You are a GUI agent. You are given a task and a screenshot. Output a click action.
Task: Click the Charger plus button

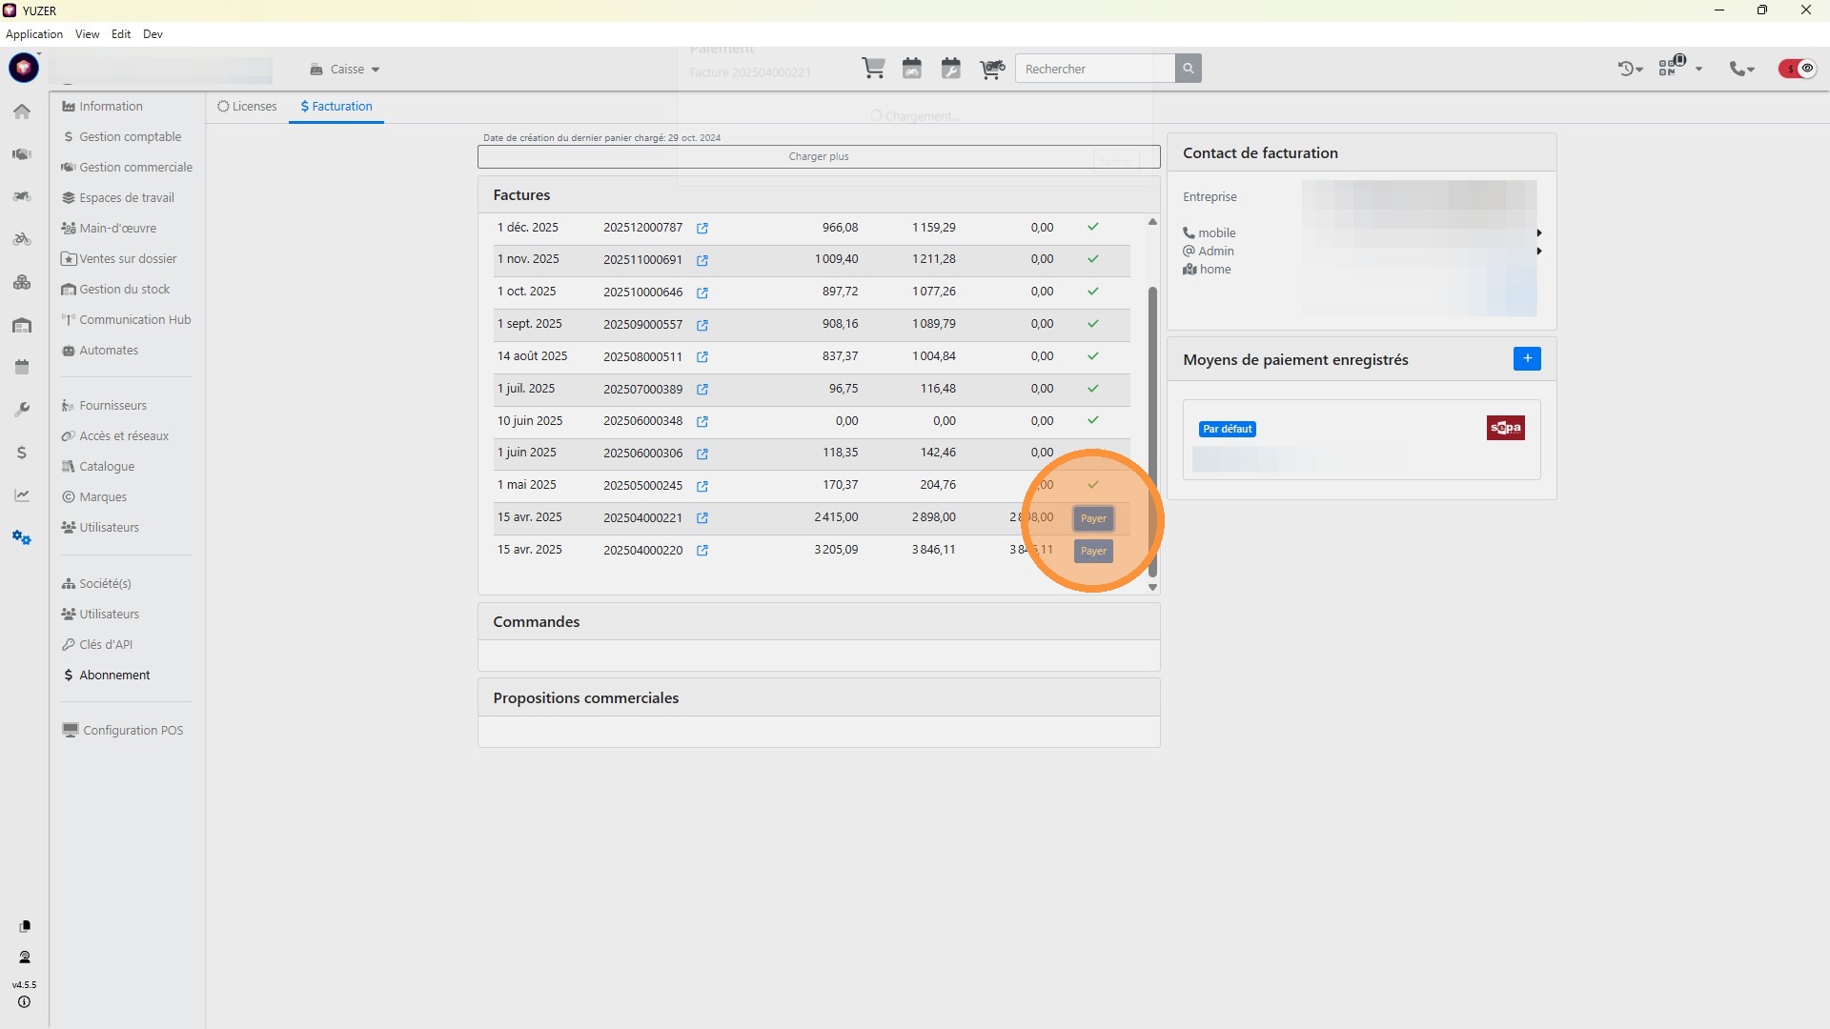pos(818,157)
